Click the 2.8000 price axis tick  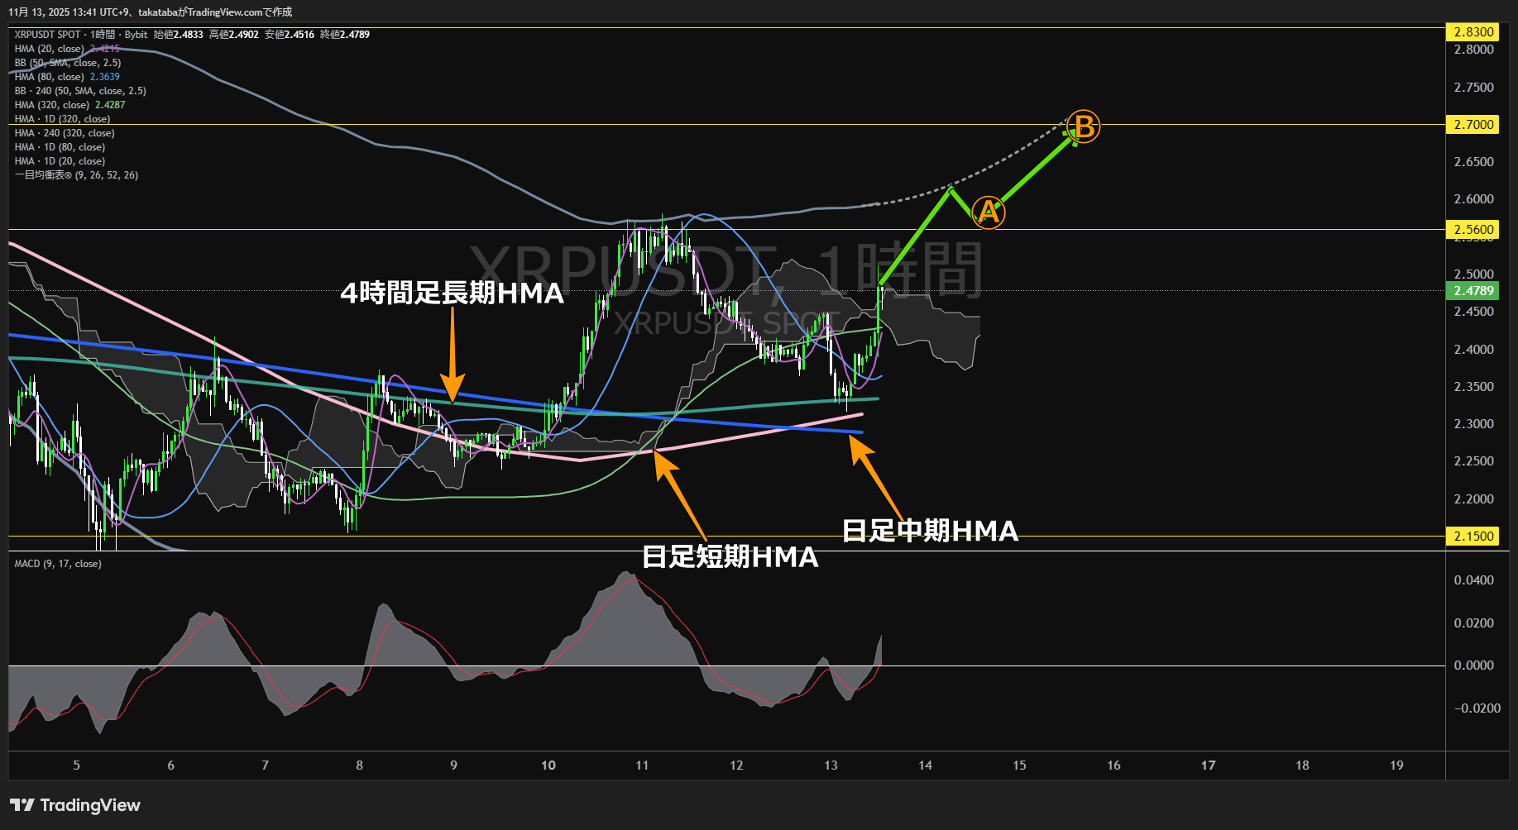1474,50
